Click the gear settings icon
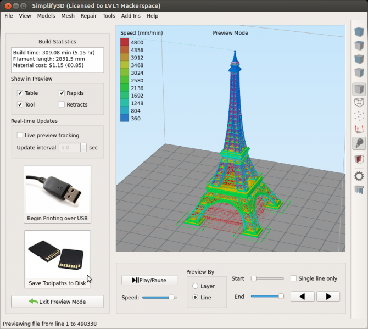The width and height of the screenshot is (368, 329). coord(359,176)
